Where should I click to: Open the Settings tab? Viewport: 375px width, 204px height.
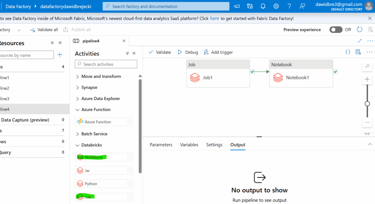click(214, 145)
